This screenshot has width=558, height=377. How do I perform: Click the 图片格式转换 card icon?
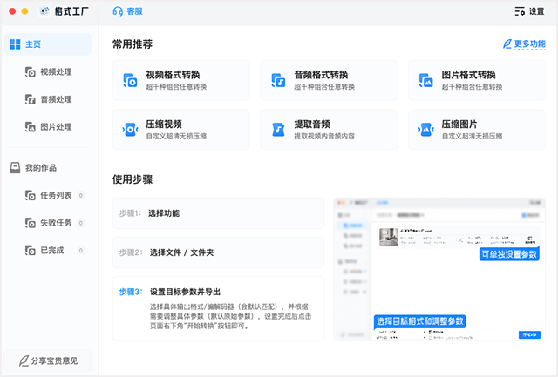click(426, 80)
